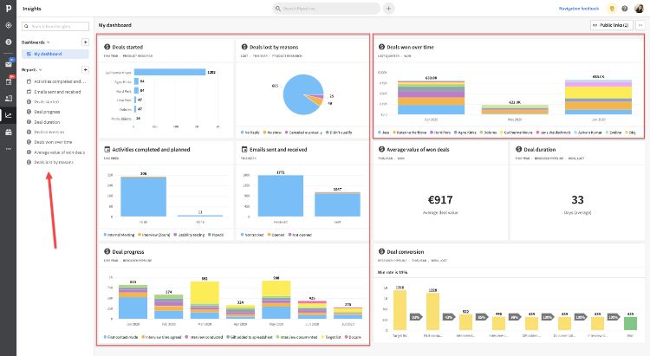Viewport: 650px width, 356px height.
Task: Click the Search Pipedrive field
Action: tap(326, 9)
